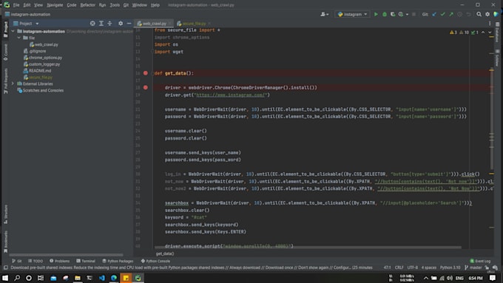The image size is (503, 283).
Task: Update project from Git (blue arrow)
Action: pyautogui.click(x=434, y=14)
